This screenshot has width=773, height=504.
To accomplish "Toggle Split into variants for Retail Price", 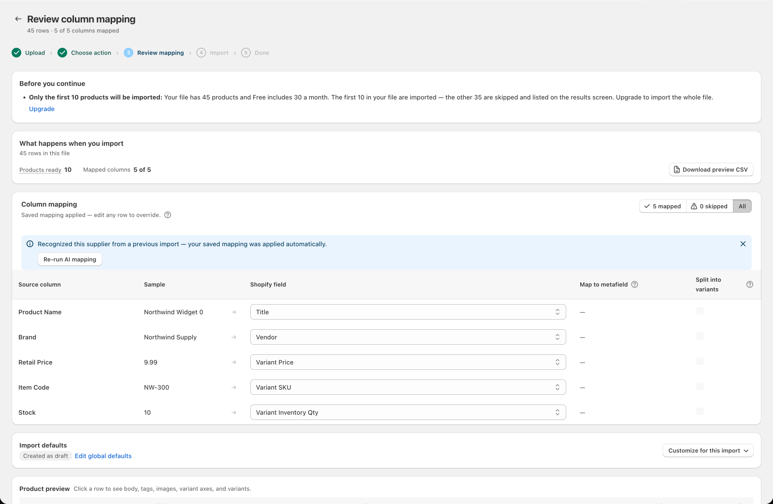I will (700, 361).
